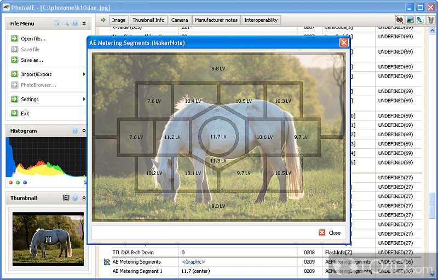Click the 11.2 LV metering segment
This screenshot has width=438, height=280.
coord(172,137)
